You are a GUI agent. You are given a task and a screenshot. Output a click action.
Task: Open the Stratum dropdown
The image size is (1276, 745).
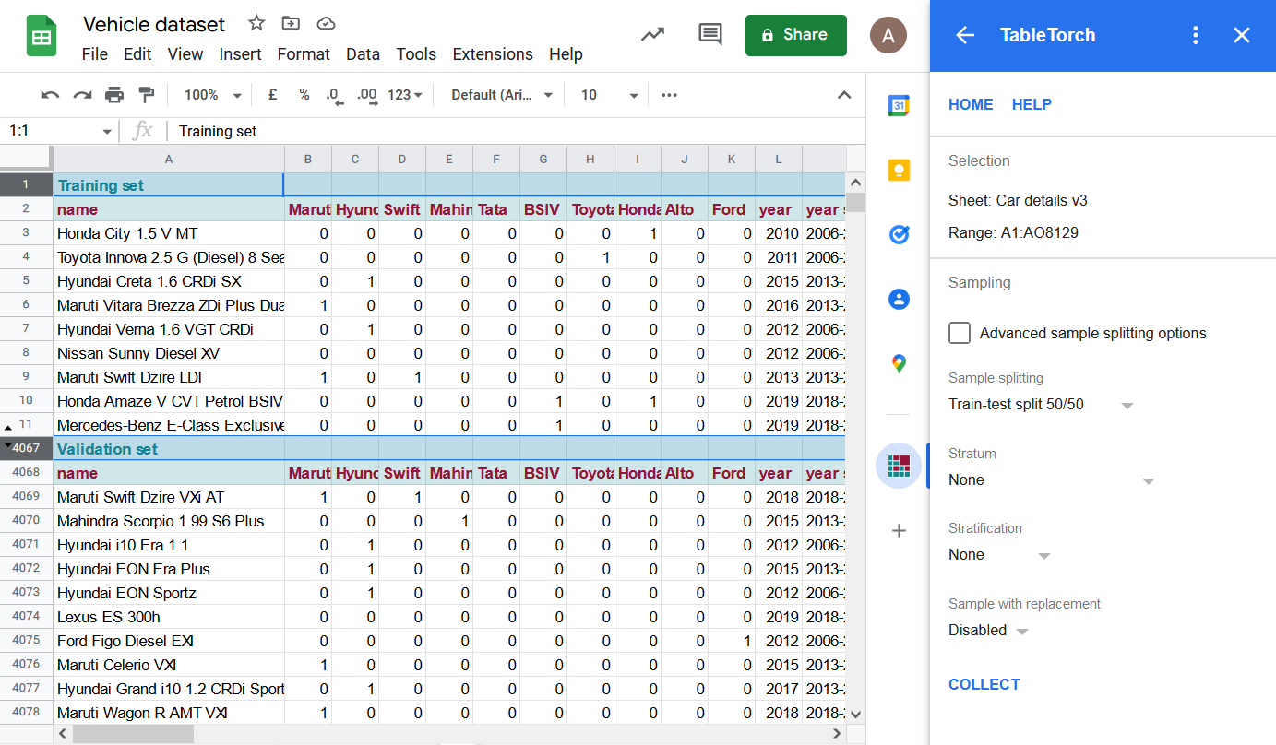[1052, 480]
